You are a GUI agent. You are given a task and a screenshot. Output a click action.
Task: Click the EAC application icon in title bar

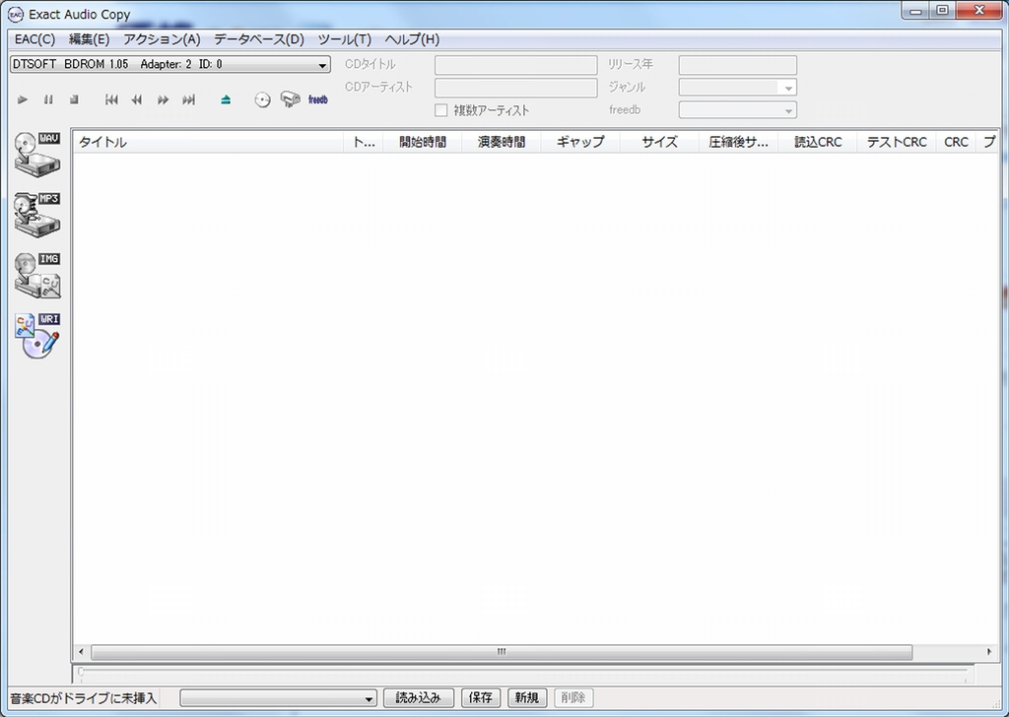15,14
